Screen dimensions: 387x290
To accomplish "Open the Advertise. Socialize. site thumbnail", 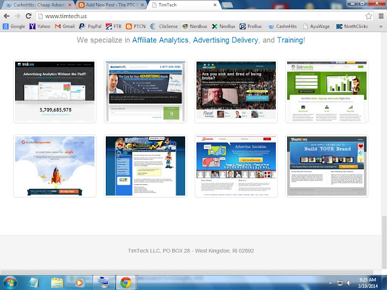I will click(x=236, y=166).
